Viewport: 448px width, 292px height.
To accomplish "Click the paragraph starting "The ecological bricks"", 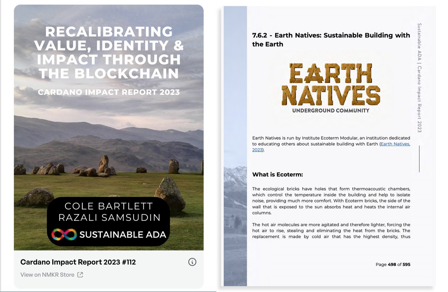I will click(x=331, y=201).
